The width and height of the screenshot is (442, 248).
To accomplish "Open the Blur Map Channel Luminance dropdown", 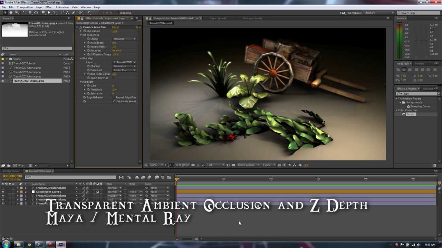I will [124, 66].
